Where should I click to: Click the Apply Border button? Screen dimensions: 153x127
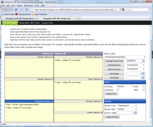(x=113, y=117)
